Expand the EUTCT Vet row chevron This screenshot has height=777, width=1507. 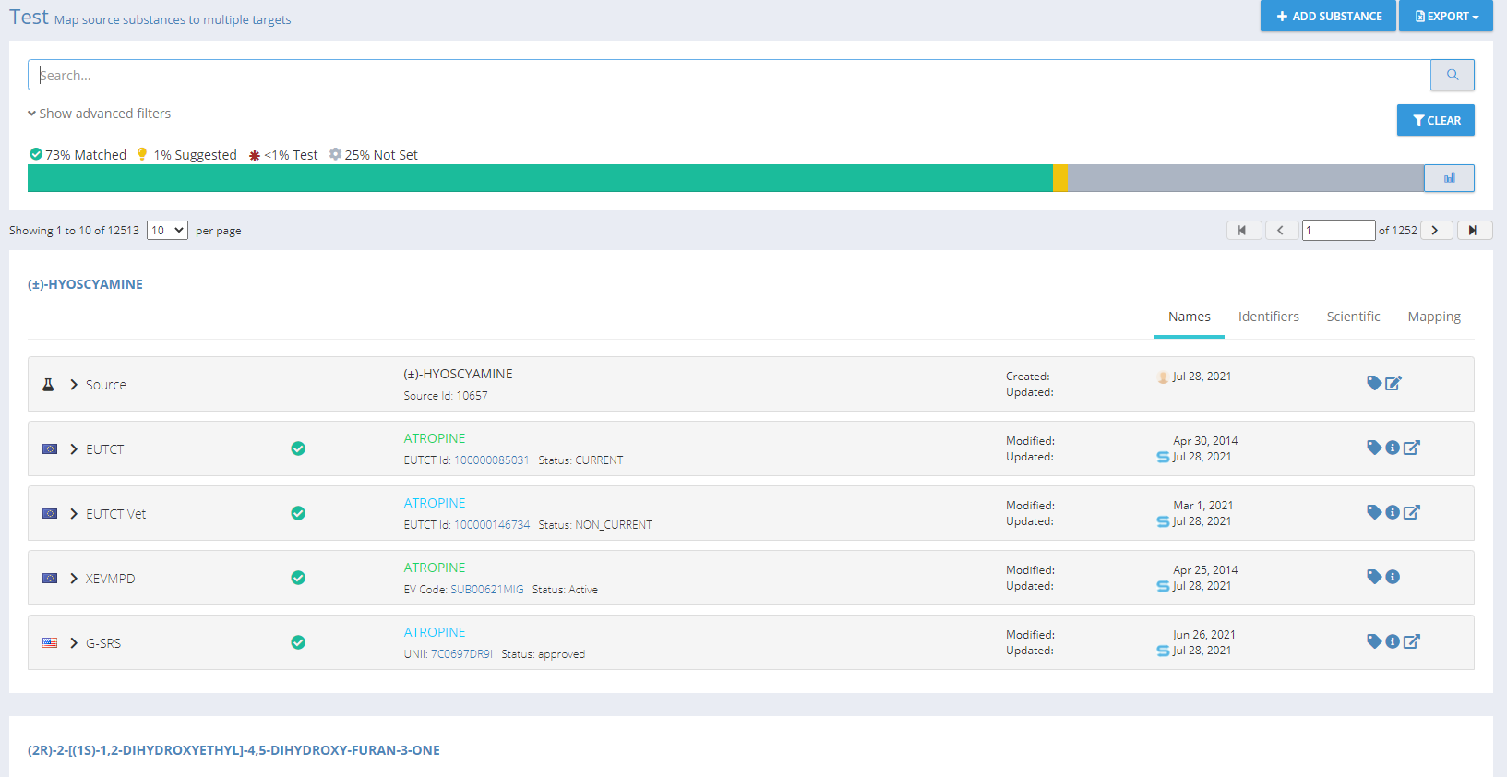point(74,514)
